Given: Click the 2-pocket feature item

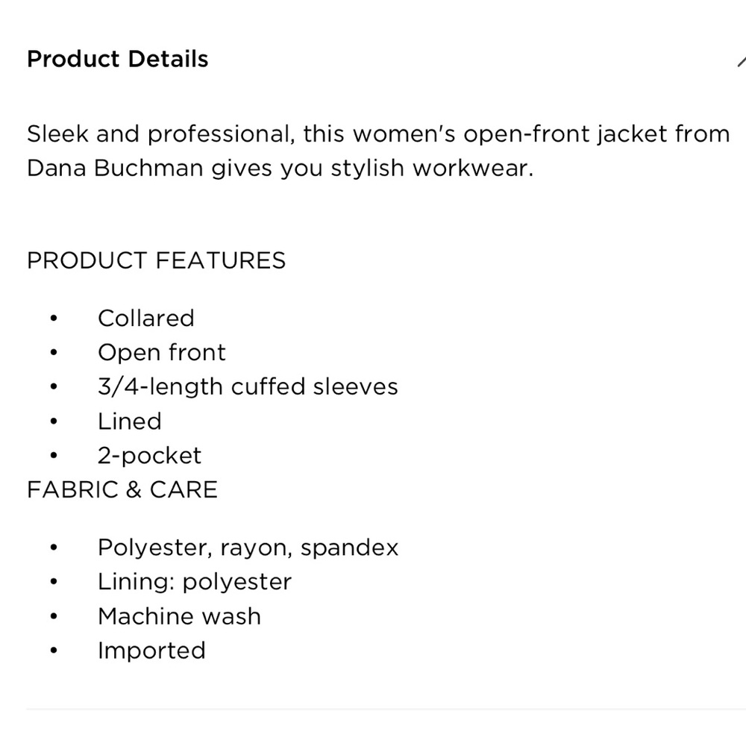Looking at the screenshot, I should pyautogui.click(x=150, y=456).
